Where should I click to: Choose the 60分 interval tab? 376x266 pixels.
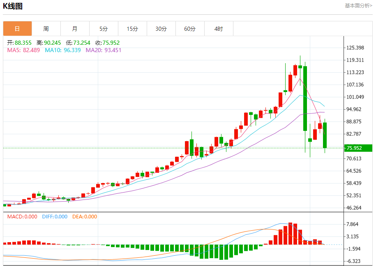[190, 29]
